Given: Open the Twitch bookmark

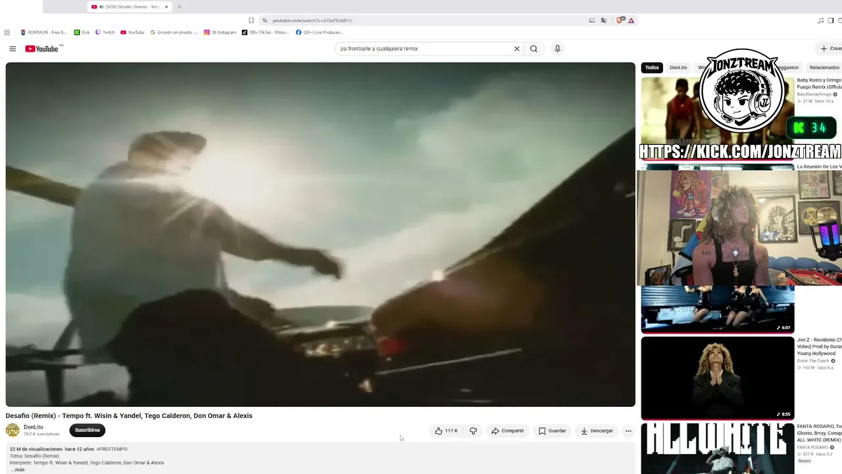Looking at the screenshot, I should (x=105, y=32).
